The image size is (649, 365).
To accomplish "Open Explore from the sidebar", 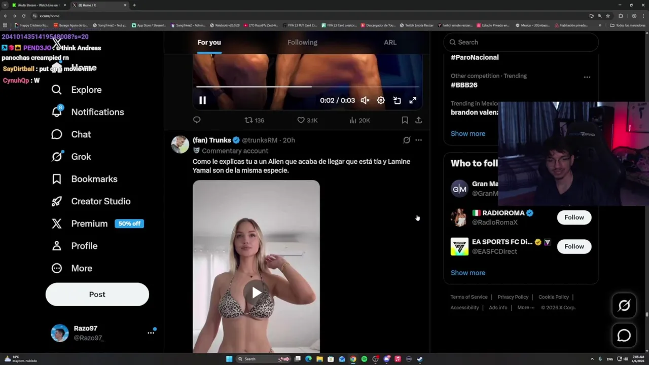I will (77, 90).
